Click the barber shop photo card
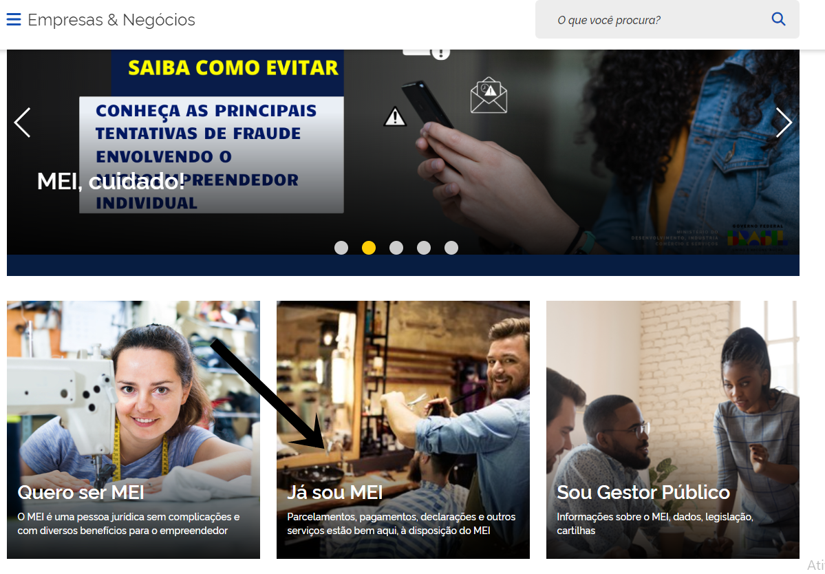Image resolution: width=825 pixels, height=574 pixels. 403,429
